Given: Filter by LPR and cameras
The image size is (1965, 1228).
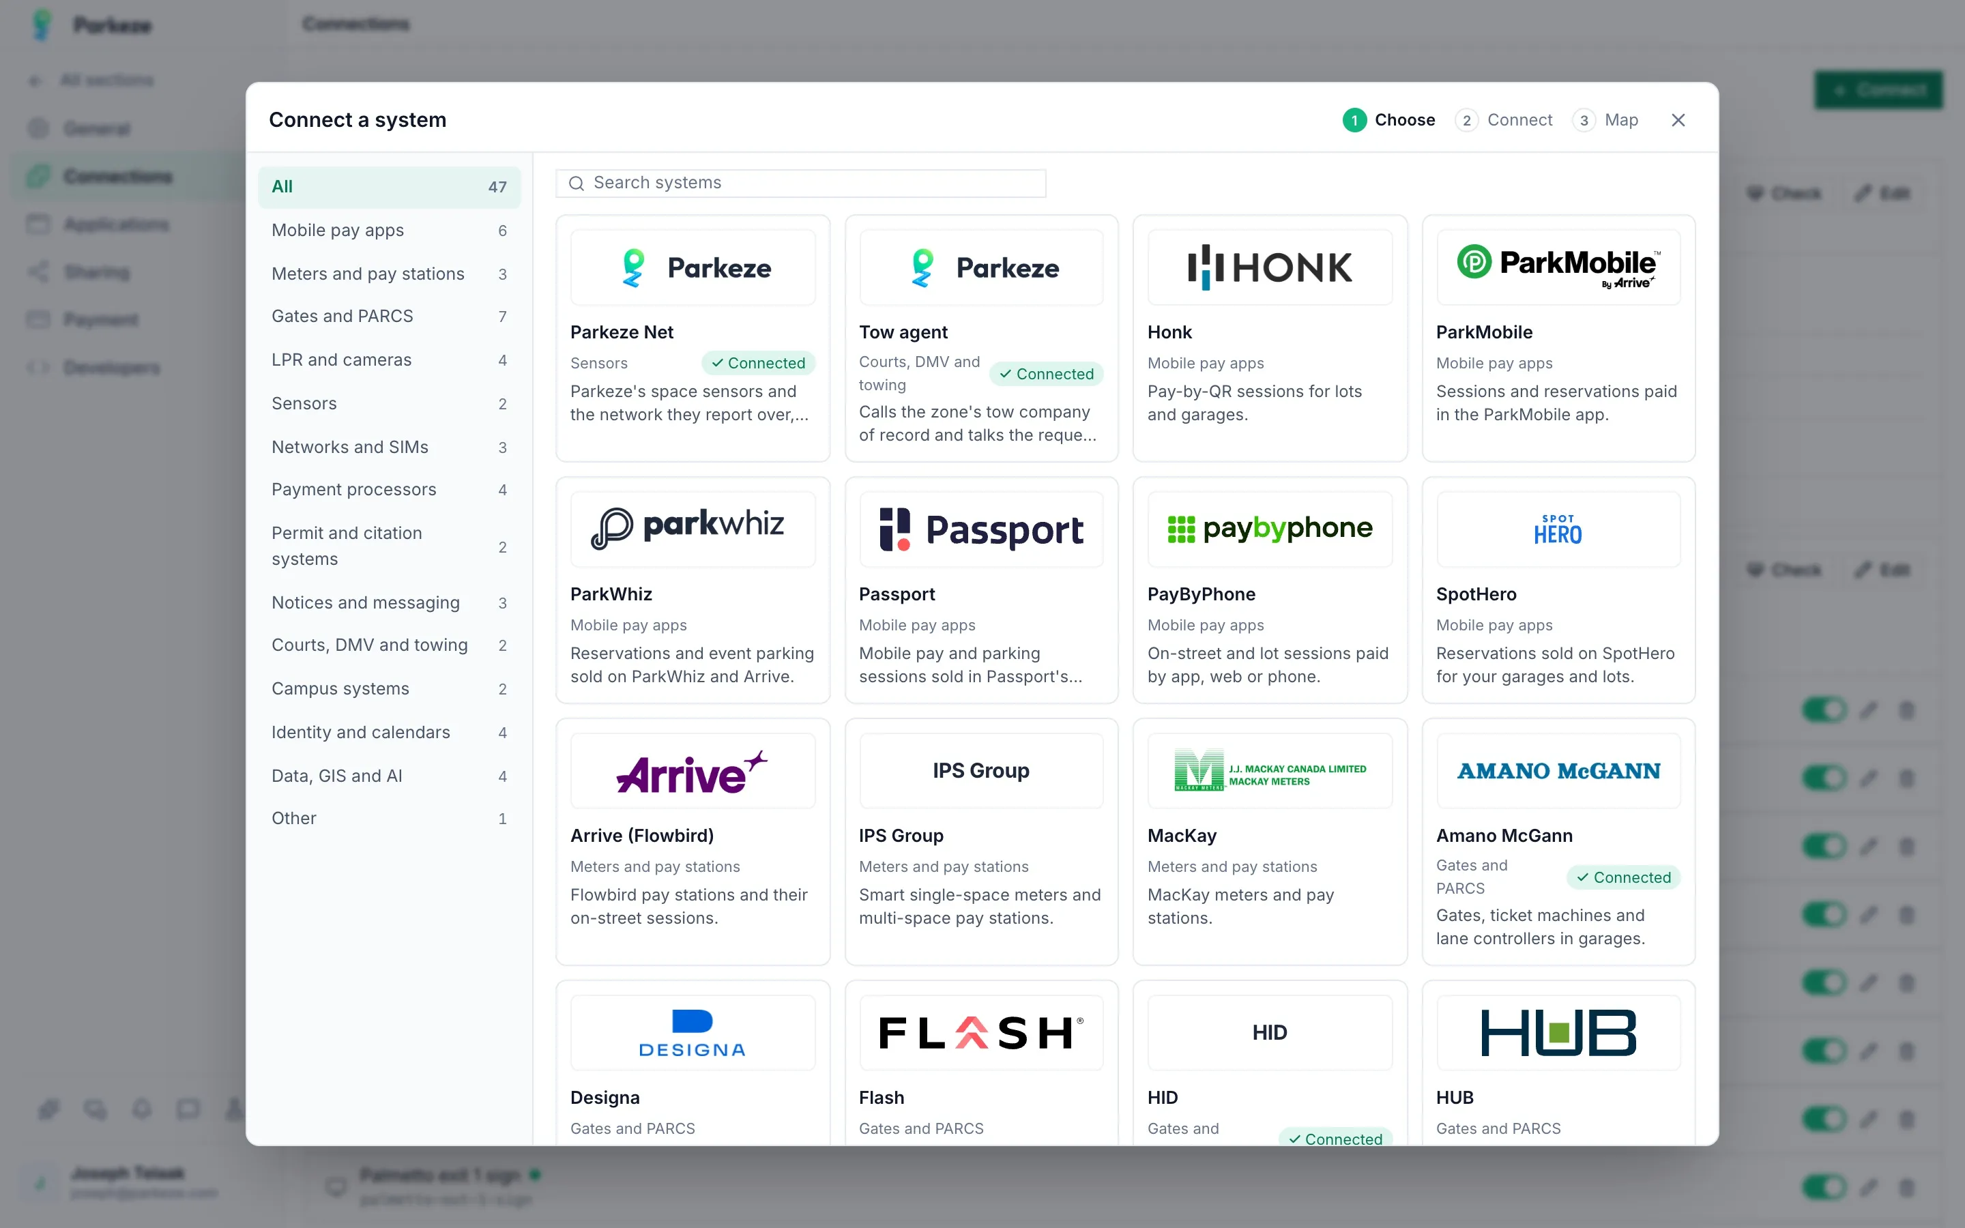Looking at the screenshot, I should pos(389,360).
